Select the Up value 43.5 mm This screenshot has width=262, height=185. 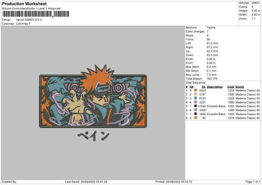tap(212, 51)
